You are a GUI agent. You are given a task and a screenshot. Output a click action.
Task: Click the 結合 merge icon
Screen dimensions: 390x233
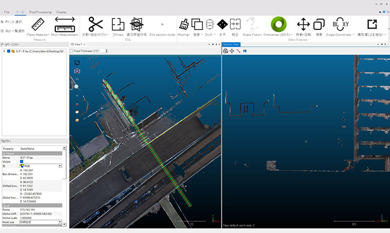tap(235, 24)
